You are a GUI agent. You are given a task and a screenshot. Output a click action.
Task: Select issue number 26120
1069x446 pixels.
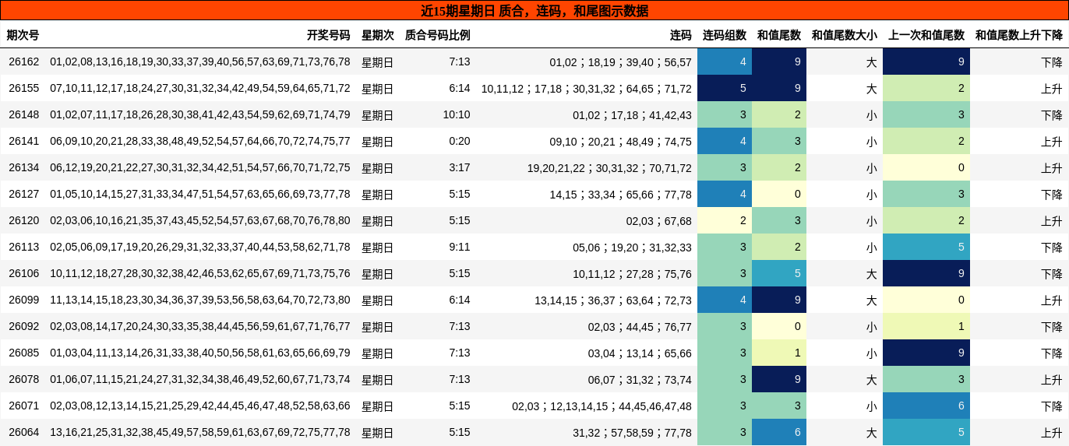(23, 220)
